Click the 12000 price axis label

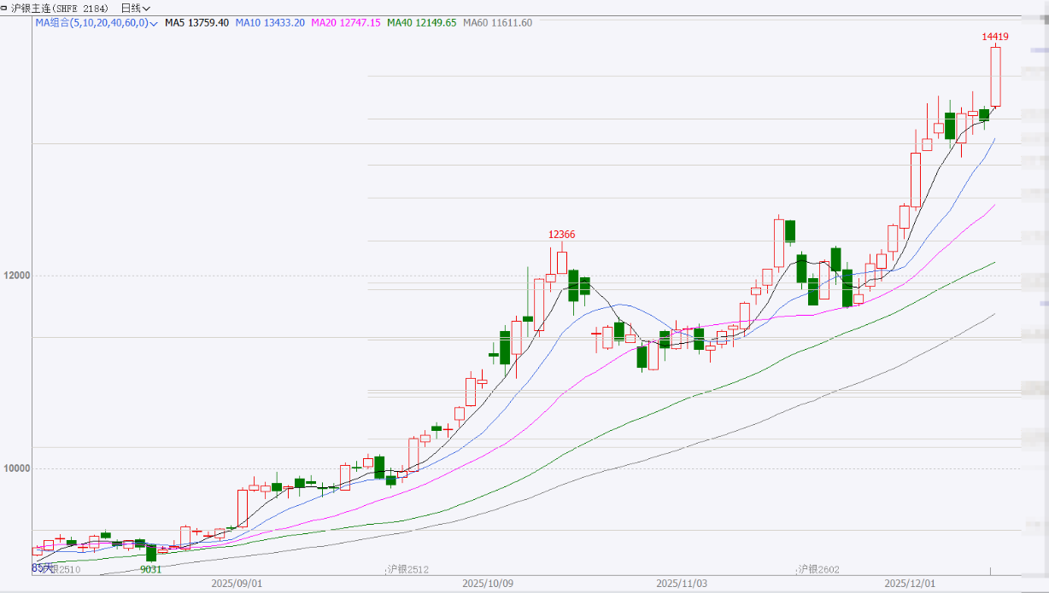pos(15,276)
